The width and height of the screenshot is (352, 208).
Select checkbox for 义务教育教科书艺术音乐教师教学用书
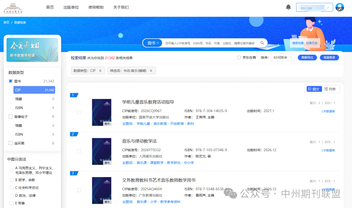pos(79,190)
